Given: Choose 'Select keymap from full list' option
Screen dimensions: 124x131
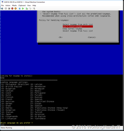Looking at the screenshot, I should (x=78, y=31).
